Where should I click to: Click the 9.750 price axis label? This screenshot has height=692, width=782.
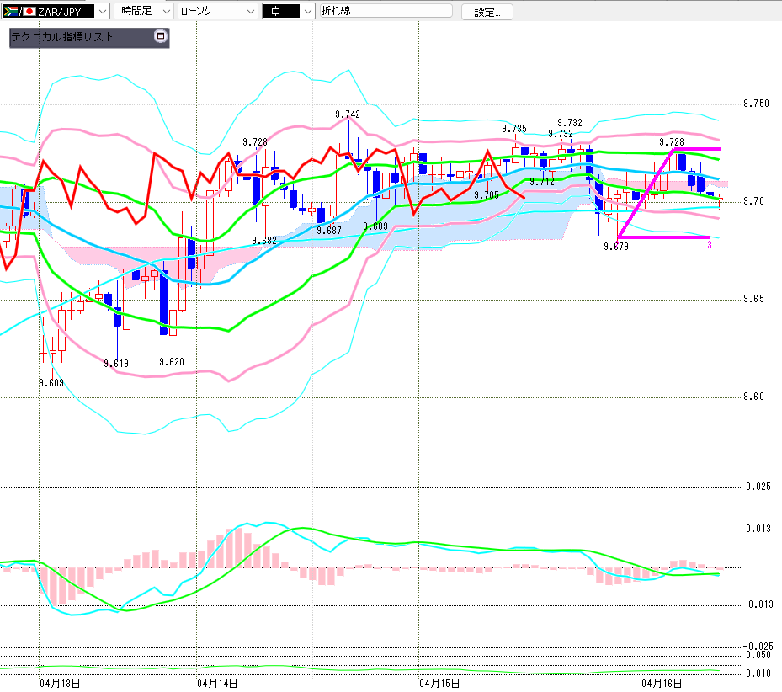(x=756, y=104)
